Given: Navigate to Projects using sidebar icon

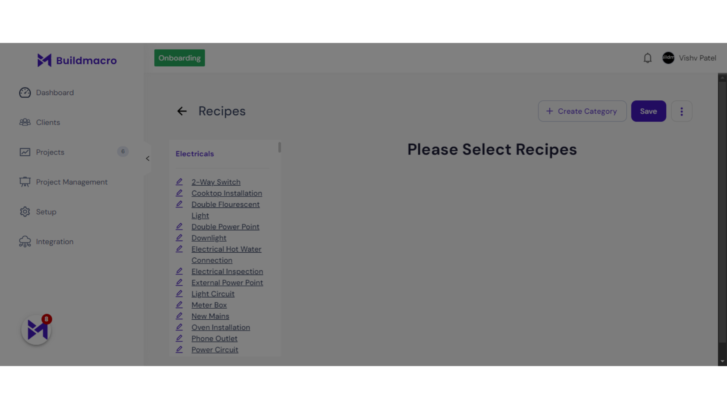Looking at the screenshot, I should click(25, 151).
